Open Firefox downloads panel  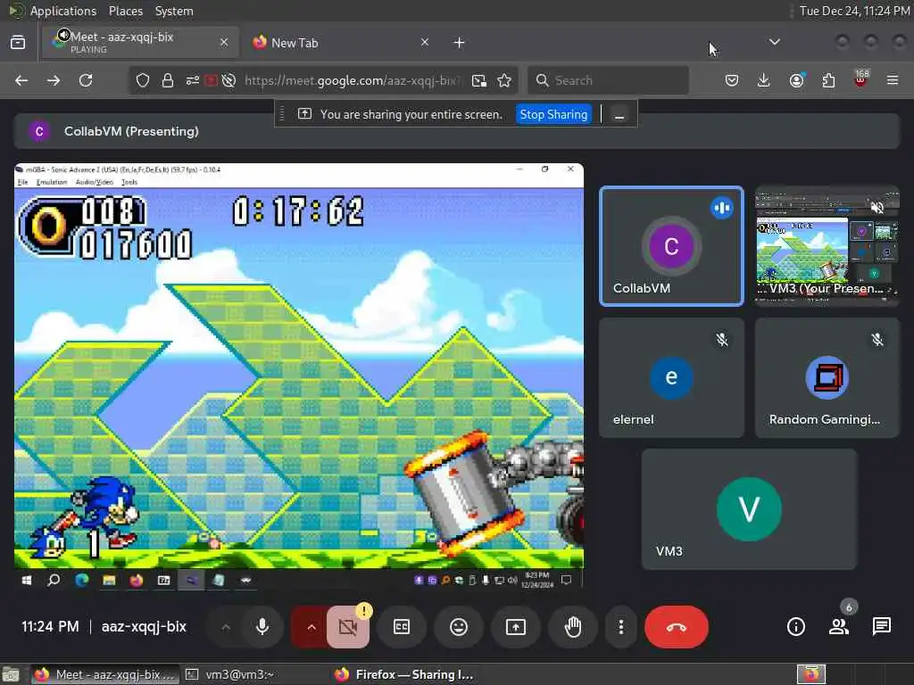click(764, 80)
